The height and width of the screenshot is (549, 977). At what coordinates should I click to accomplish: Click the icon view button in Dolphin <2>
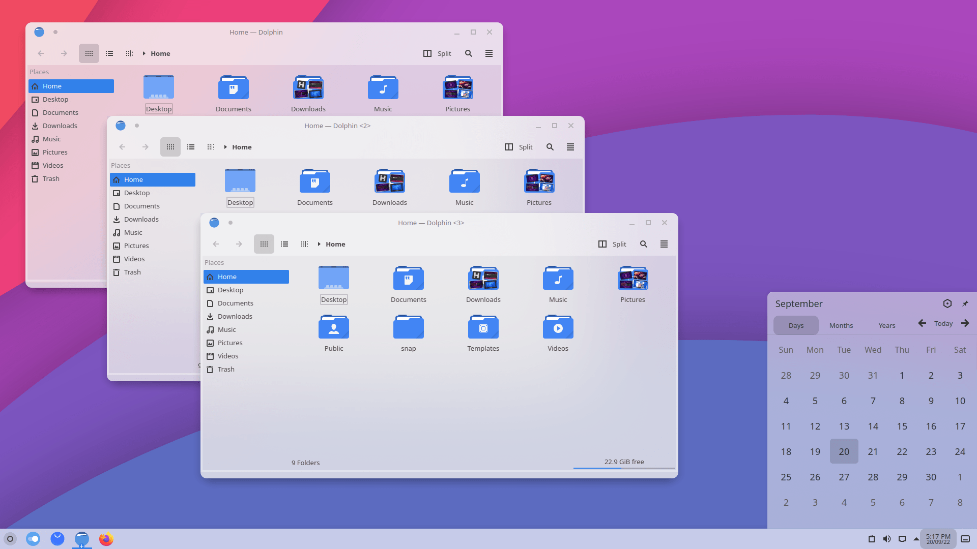[x=170, y=147]
